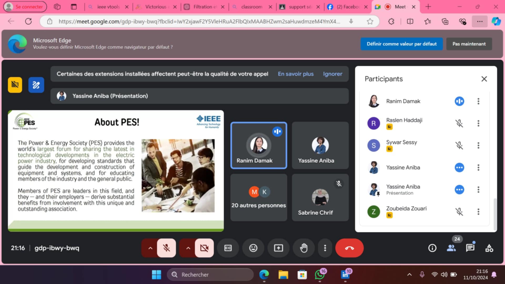Open more options three-dot menu in call bar

(x=325, y=248)
